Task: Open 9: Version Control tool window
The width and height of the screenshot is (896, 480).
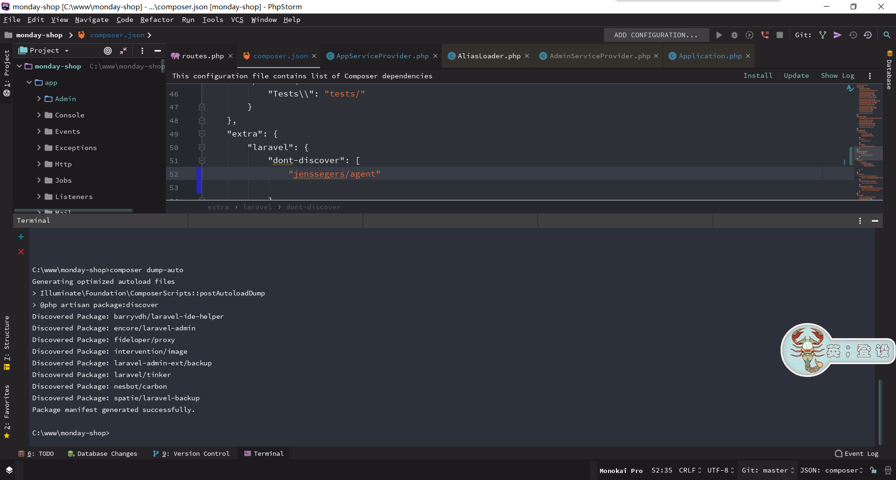Action: click(191, 453)
